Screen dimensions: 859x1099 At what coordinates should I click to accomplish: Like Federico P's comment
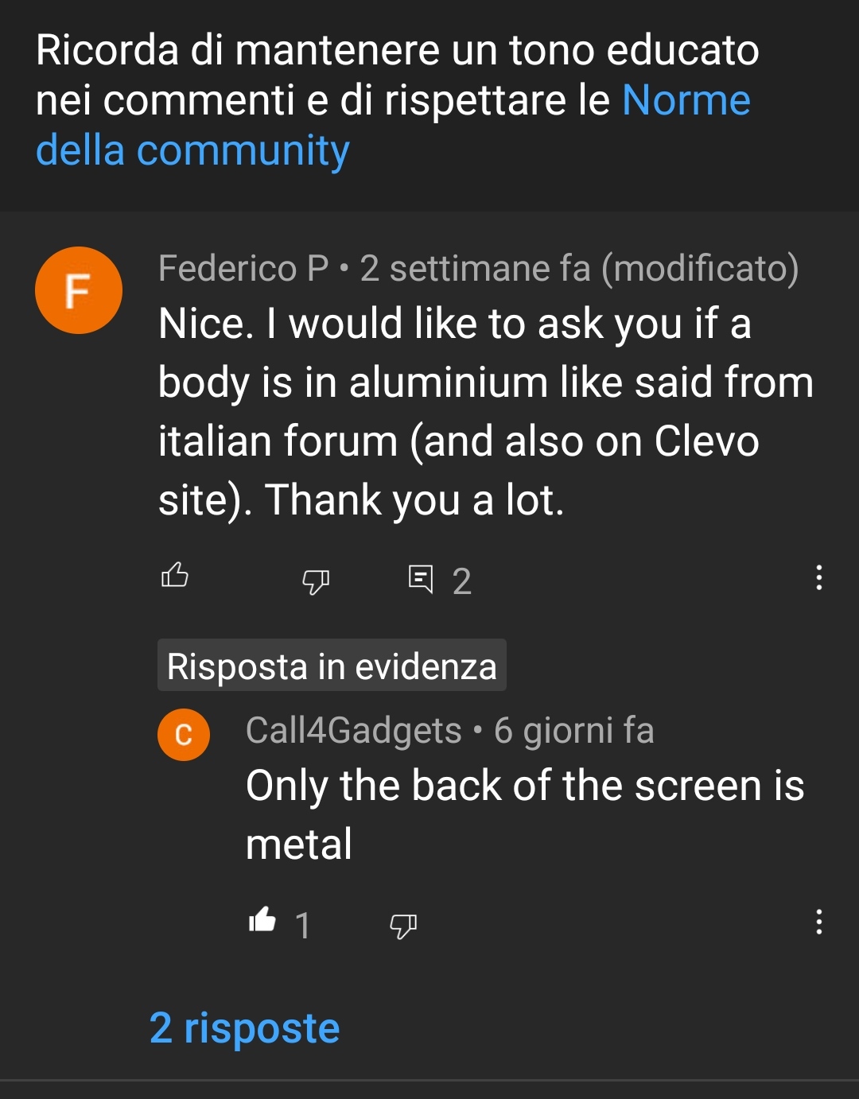tap(175, 575)
